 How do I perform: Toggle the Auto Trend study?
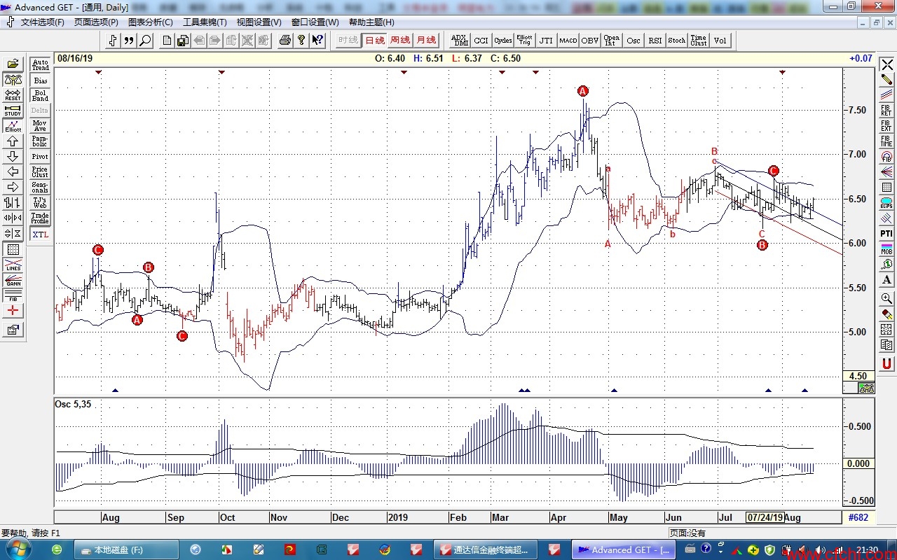(41, 64)
